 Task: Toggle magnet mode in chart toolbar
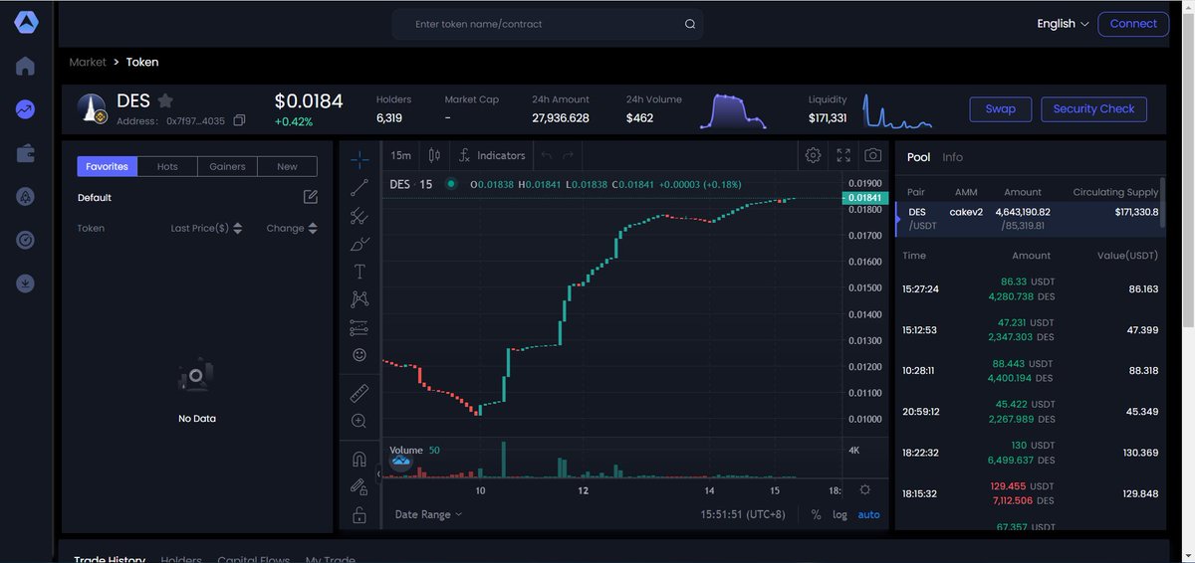point(359,460)
